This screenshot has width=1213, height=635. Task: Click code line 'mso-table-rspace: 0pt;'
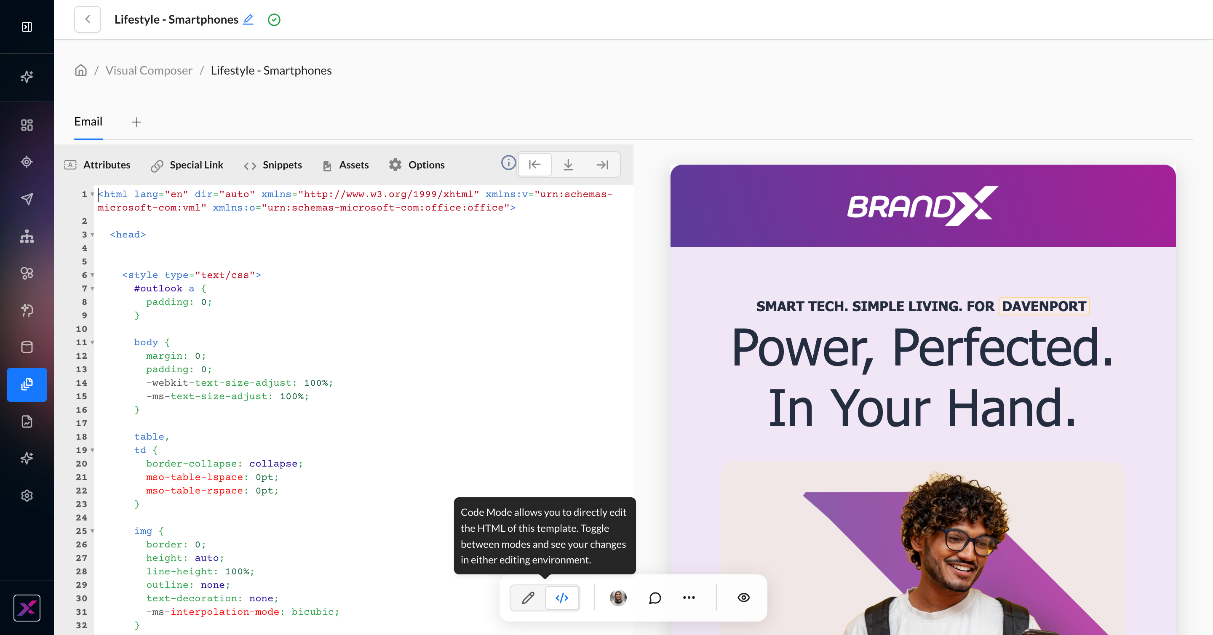pos(212,491)
